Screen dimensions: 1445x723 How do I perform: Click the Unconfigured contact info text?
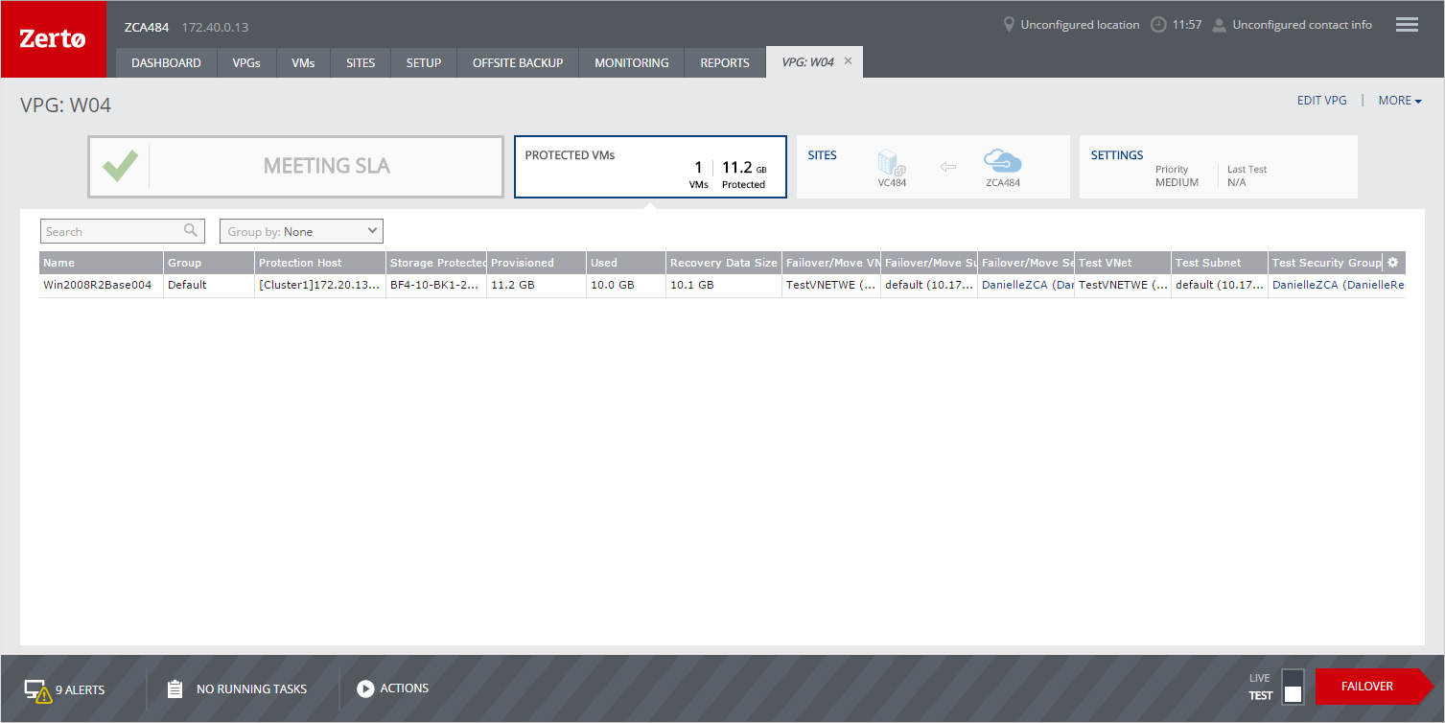(1302, 25)
